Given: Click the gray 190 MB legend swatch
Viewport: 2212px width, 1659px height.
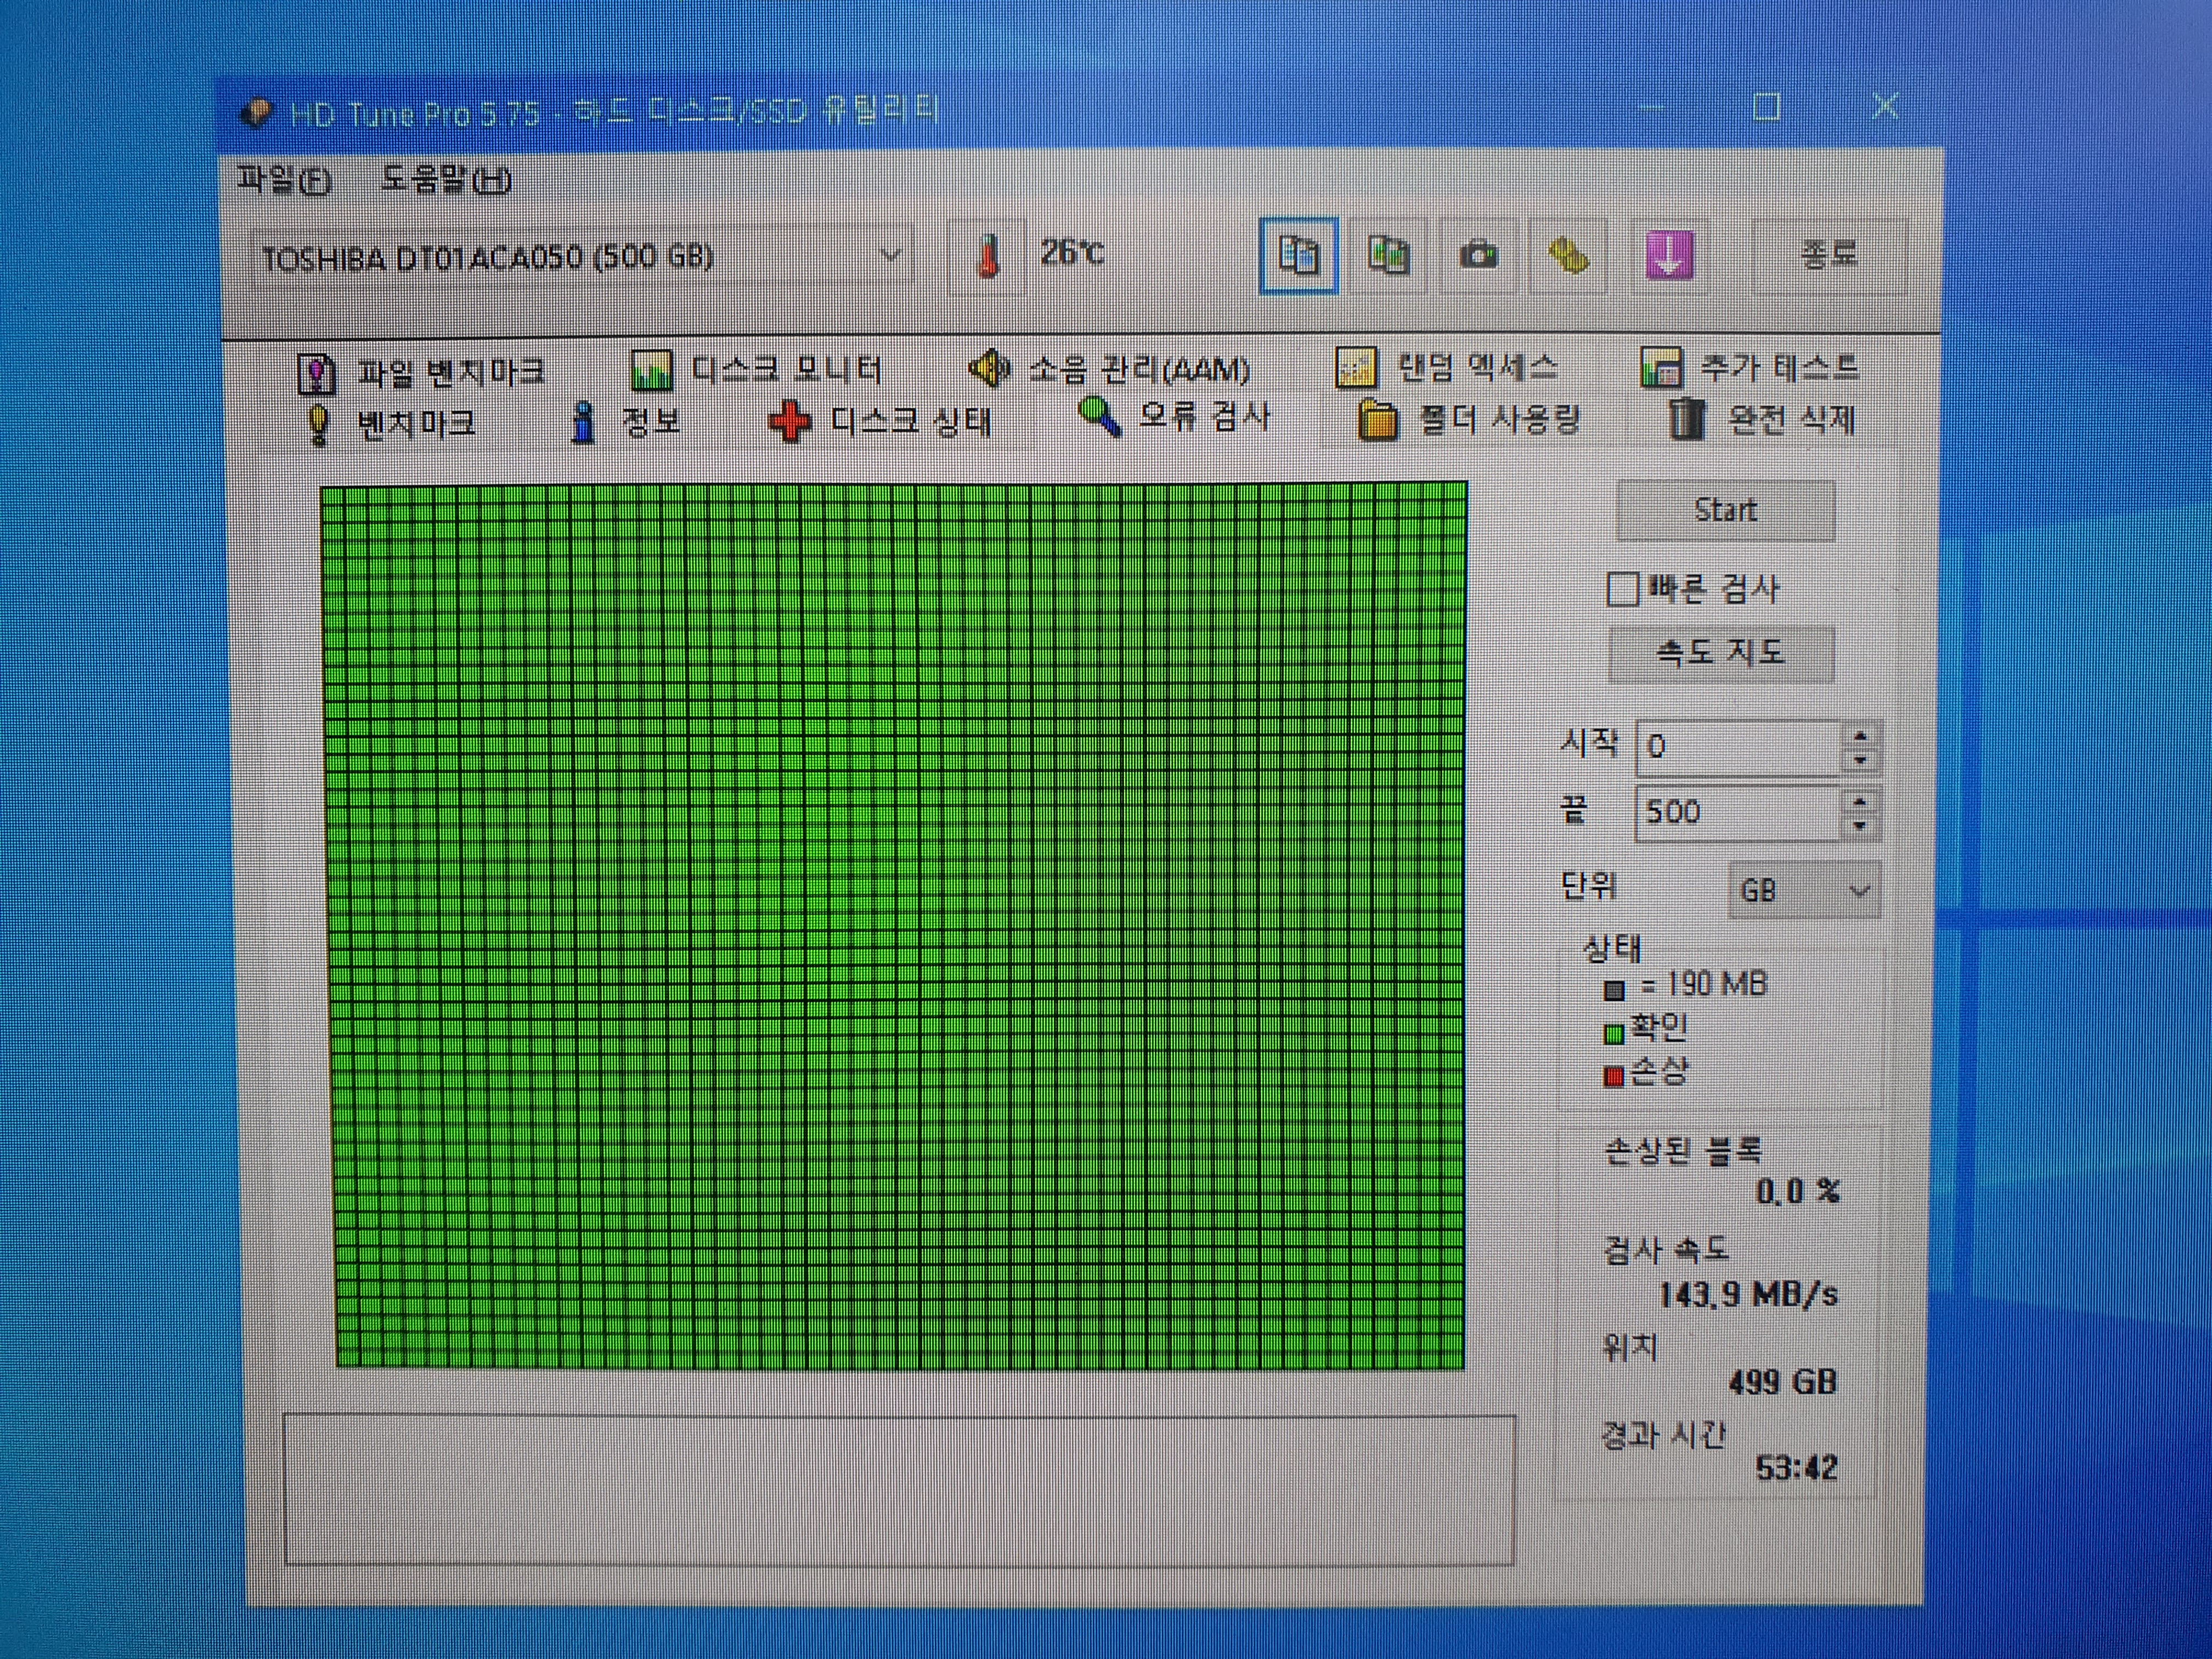Looking at the screenshot, I should tap(1614, 991).
